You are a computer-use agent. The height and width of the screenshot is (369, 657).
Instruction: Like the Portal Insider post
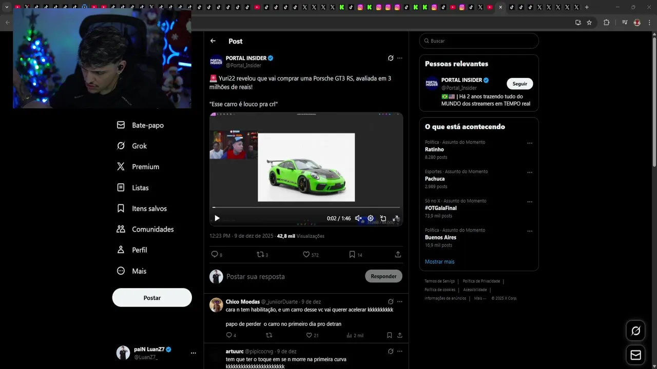click(x=311, y=254)
